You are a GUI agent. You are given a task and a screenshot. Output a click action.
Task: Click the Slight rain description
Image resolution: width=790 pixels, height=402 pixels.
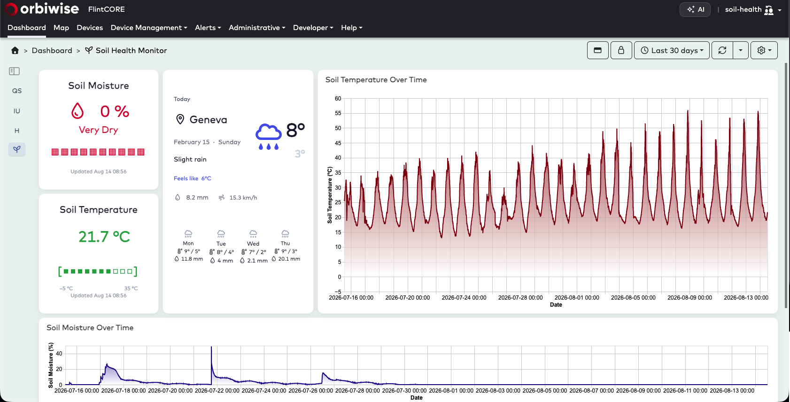tap(190, 160)
